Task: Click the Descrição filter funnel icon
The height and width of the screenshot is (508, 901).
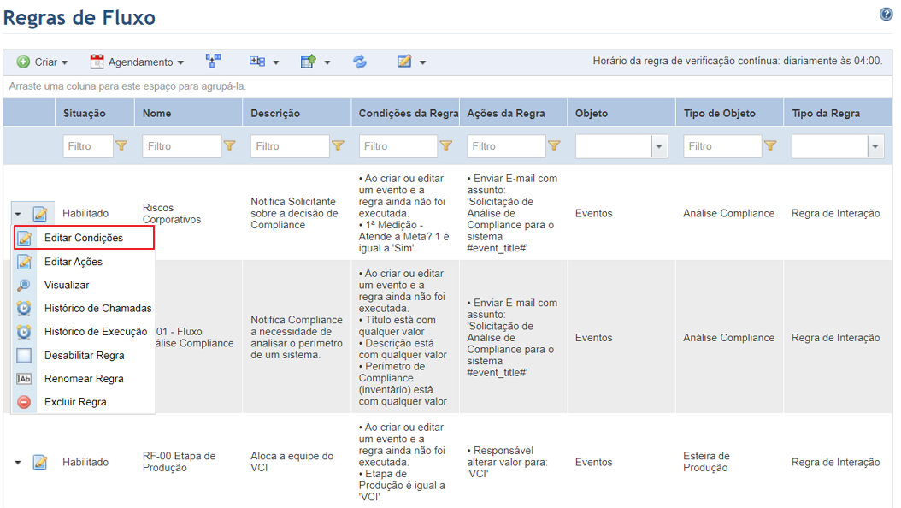Action: click(x=338, y=146)
